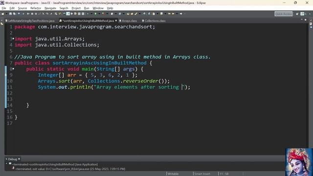Screen dimensions: 313x176
Task: Select the terminated exit value javaw.exe process entry
Action: pos(70,169)
